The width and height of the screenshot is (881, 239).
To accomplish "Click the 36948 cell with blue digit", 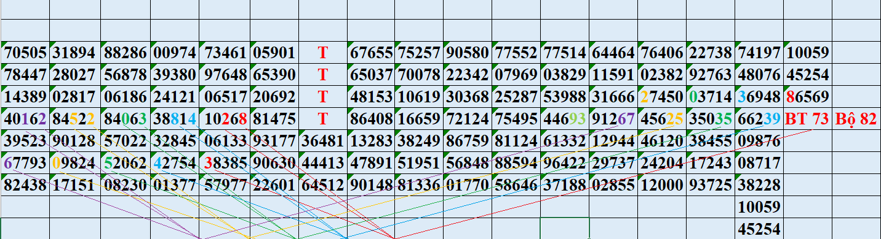I will pyautogui.click(x=759, y=97).
